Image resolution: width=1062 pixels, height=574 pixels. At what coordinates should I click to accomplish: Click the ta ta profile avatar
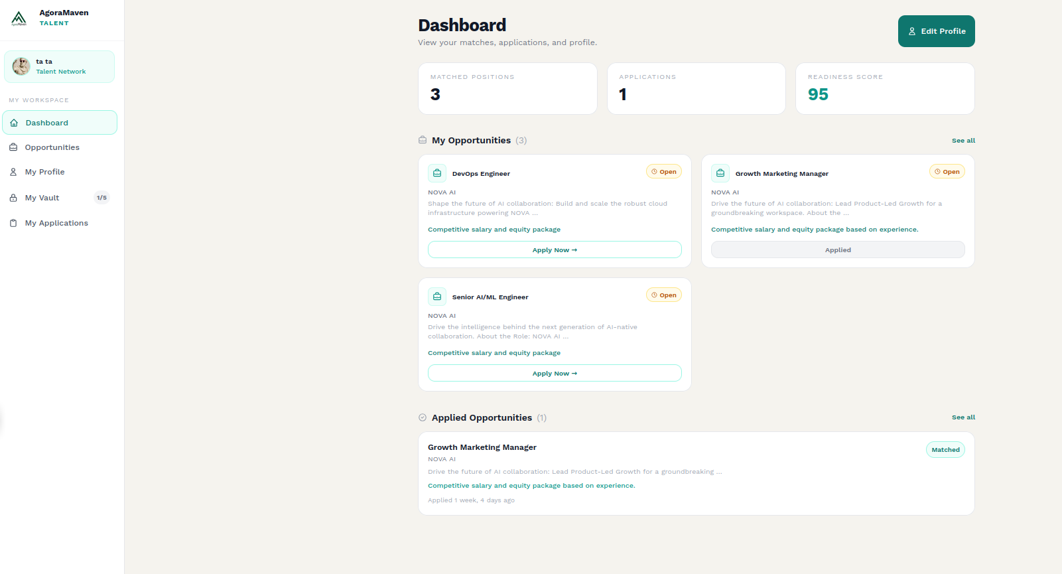coord(21,66)
